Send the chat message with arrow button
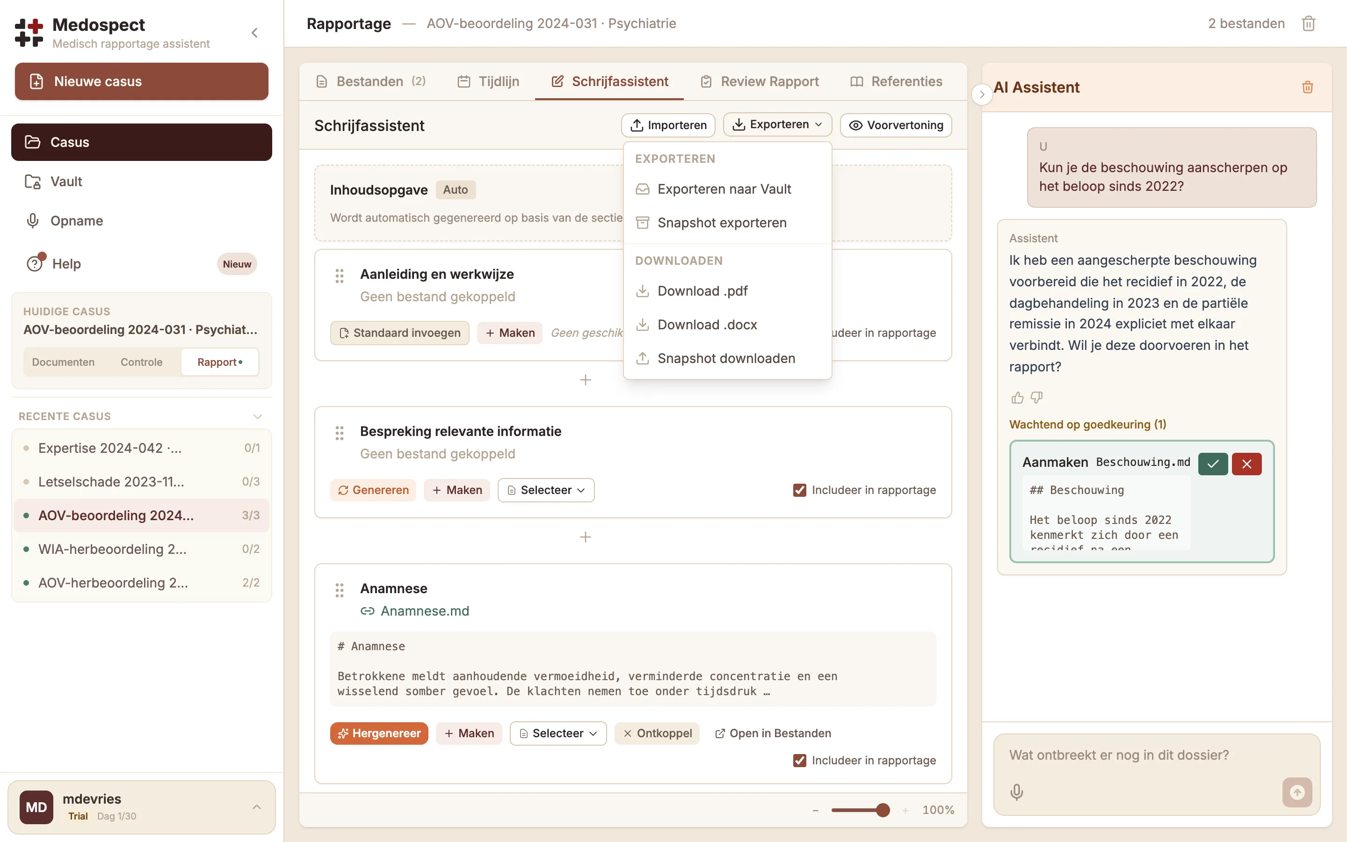Image resolution: width=1347 pixels, height=842 pixels. [x=1297, y=792]
